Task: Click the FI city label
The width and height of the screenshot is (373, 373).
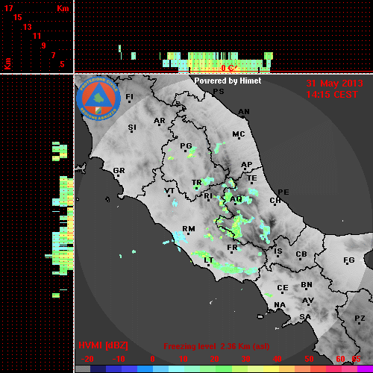Action: tap(129, 97)
